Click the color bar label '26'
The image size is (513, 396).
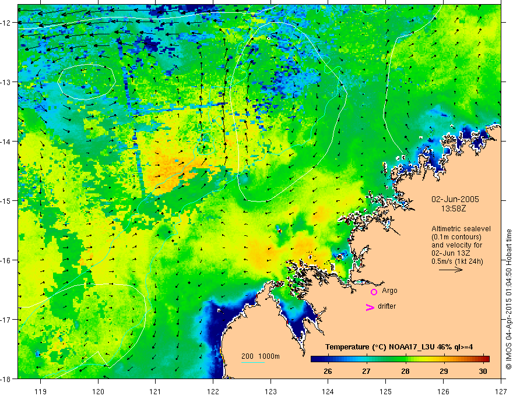tap(328, 372)
